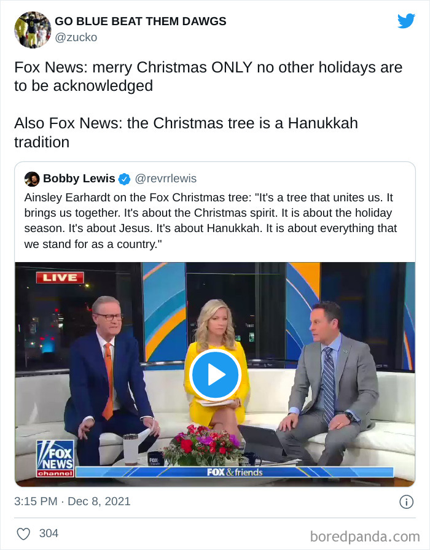The image size is (430, 550).
Task: Click the main tweet text about Fox News
Action: pyautogui.click(x=208, y=104)
